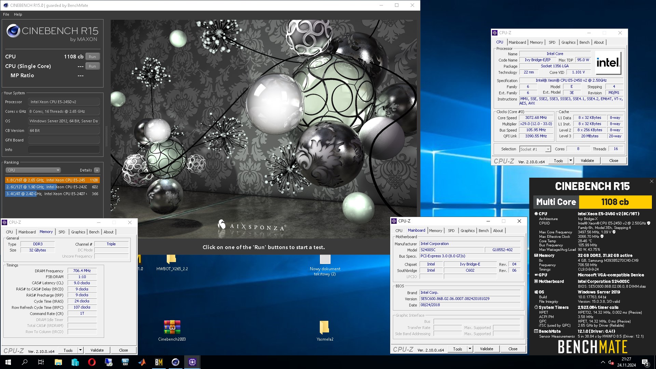Viewport: 656px width, 369px height.
Task: Switch to Memory tab in top-right CPU-Z
Action: coord(536,42)
